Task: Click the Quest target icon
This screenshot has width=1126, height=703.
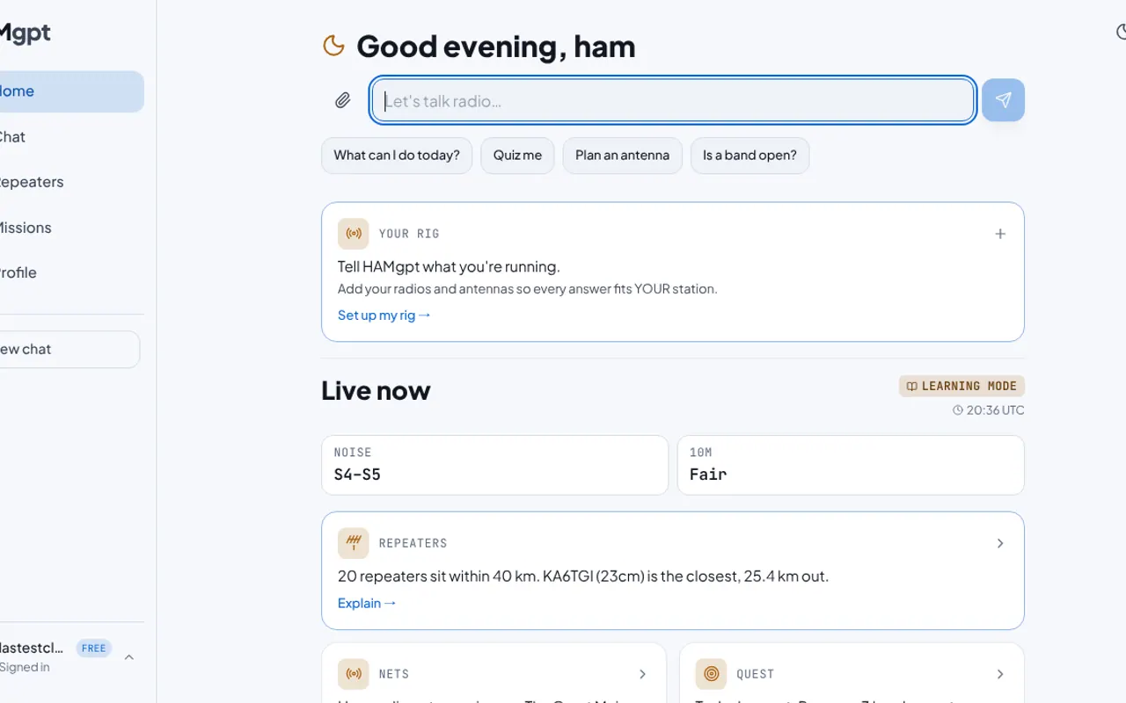Action: click(711, 674)
